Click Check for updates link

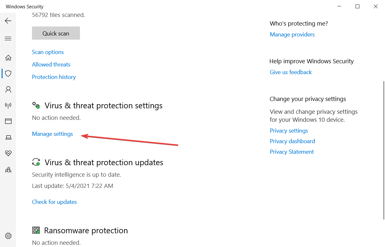point(54,202)
